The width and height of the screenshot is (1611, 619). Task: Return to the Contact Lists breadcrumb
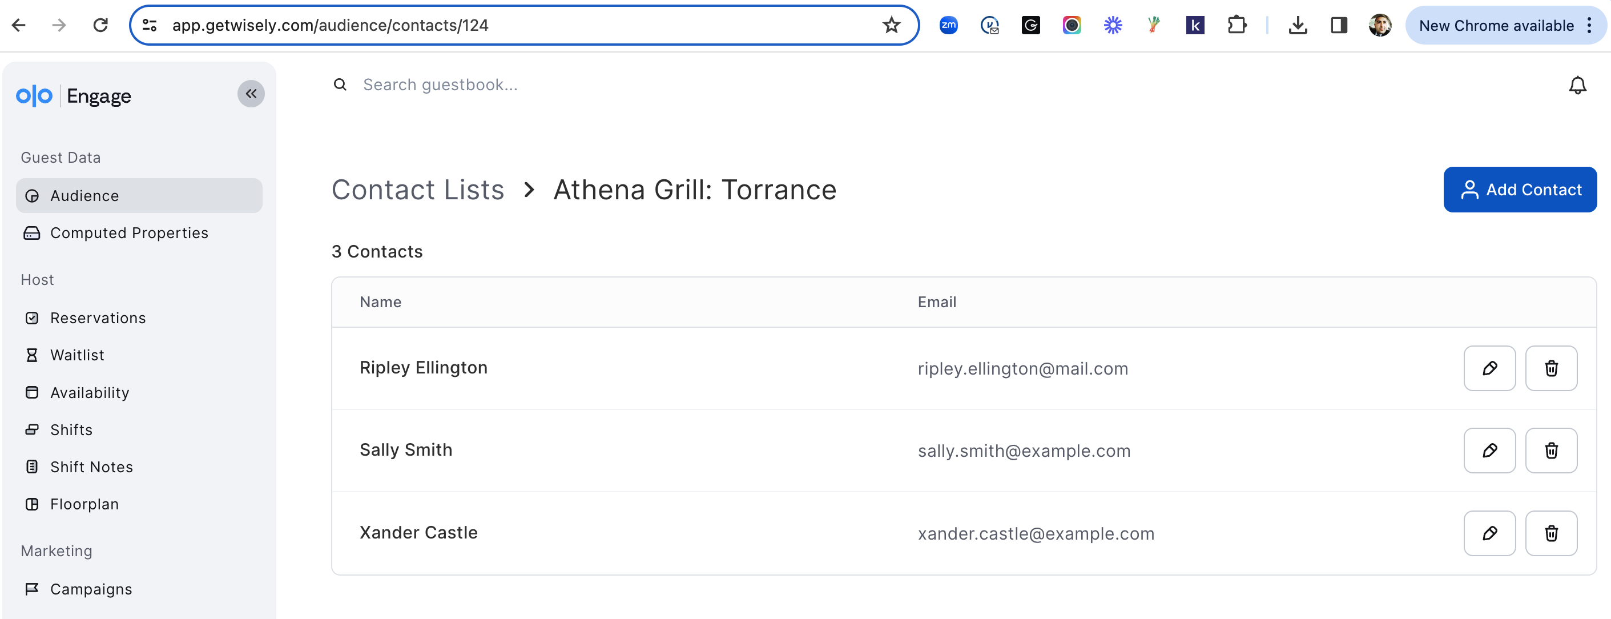(417, 190)
